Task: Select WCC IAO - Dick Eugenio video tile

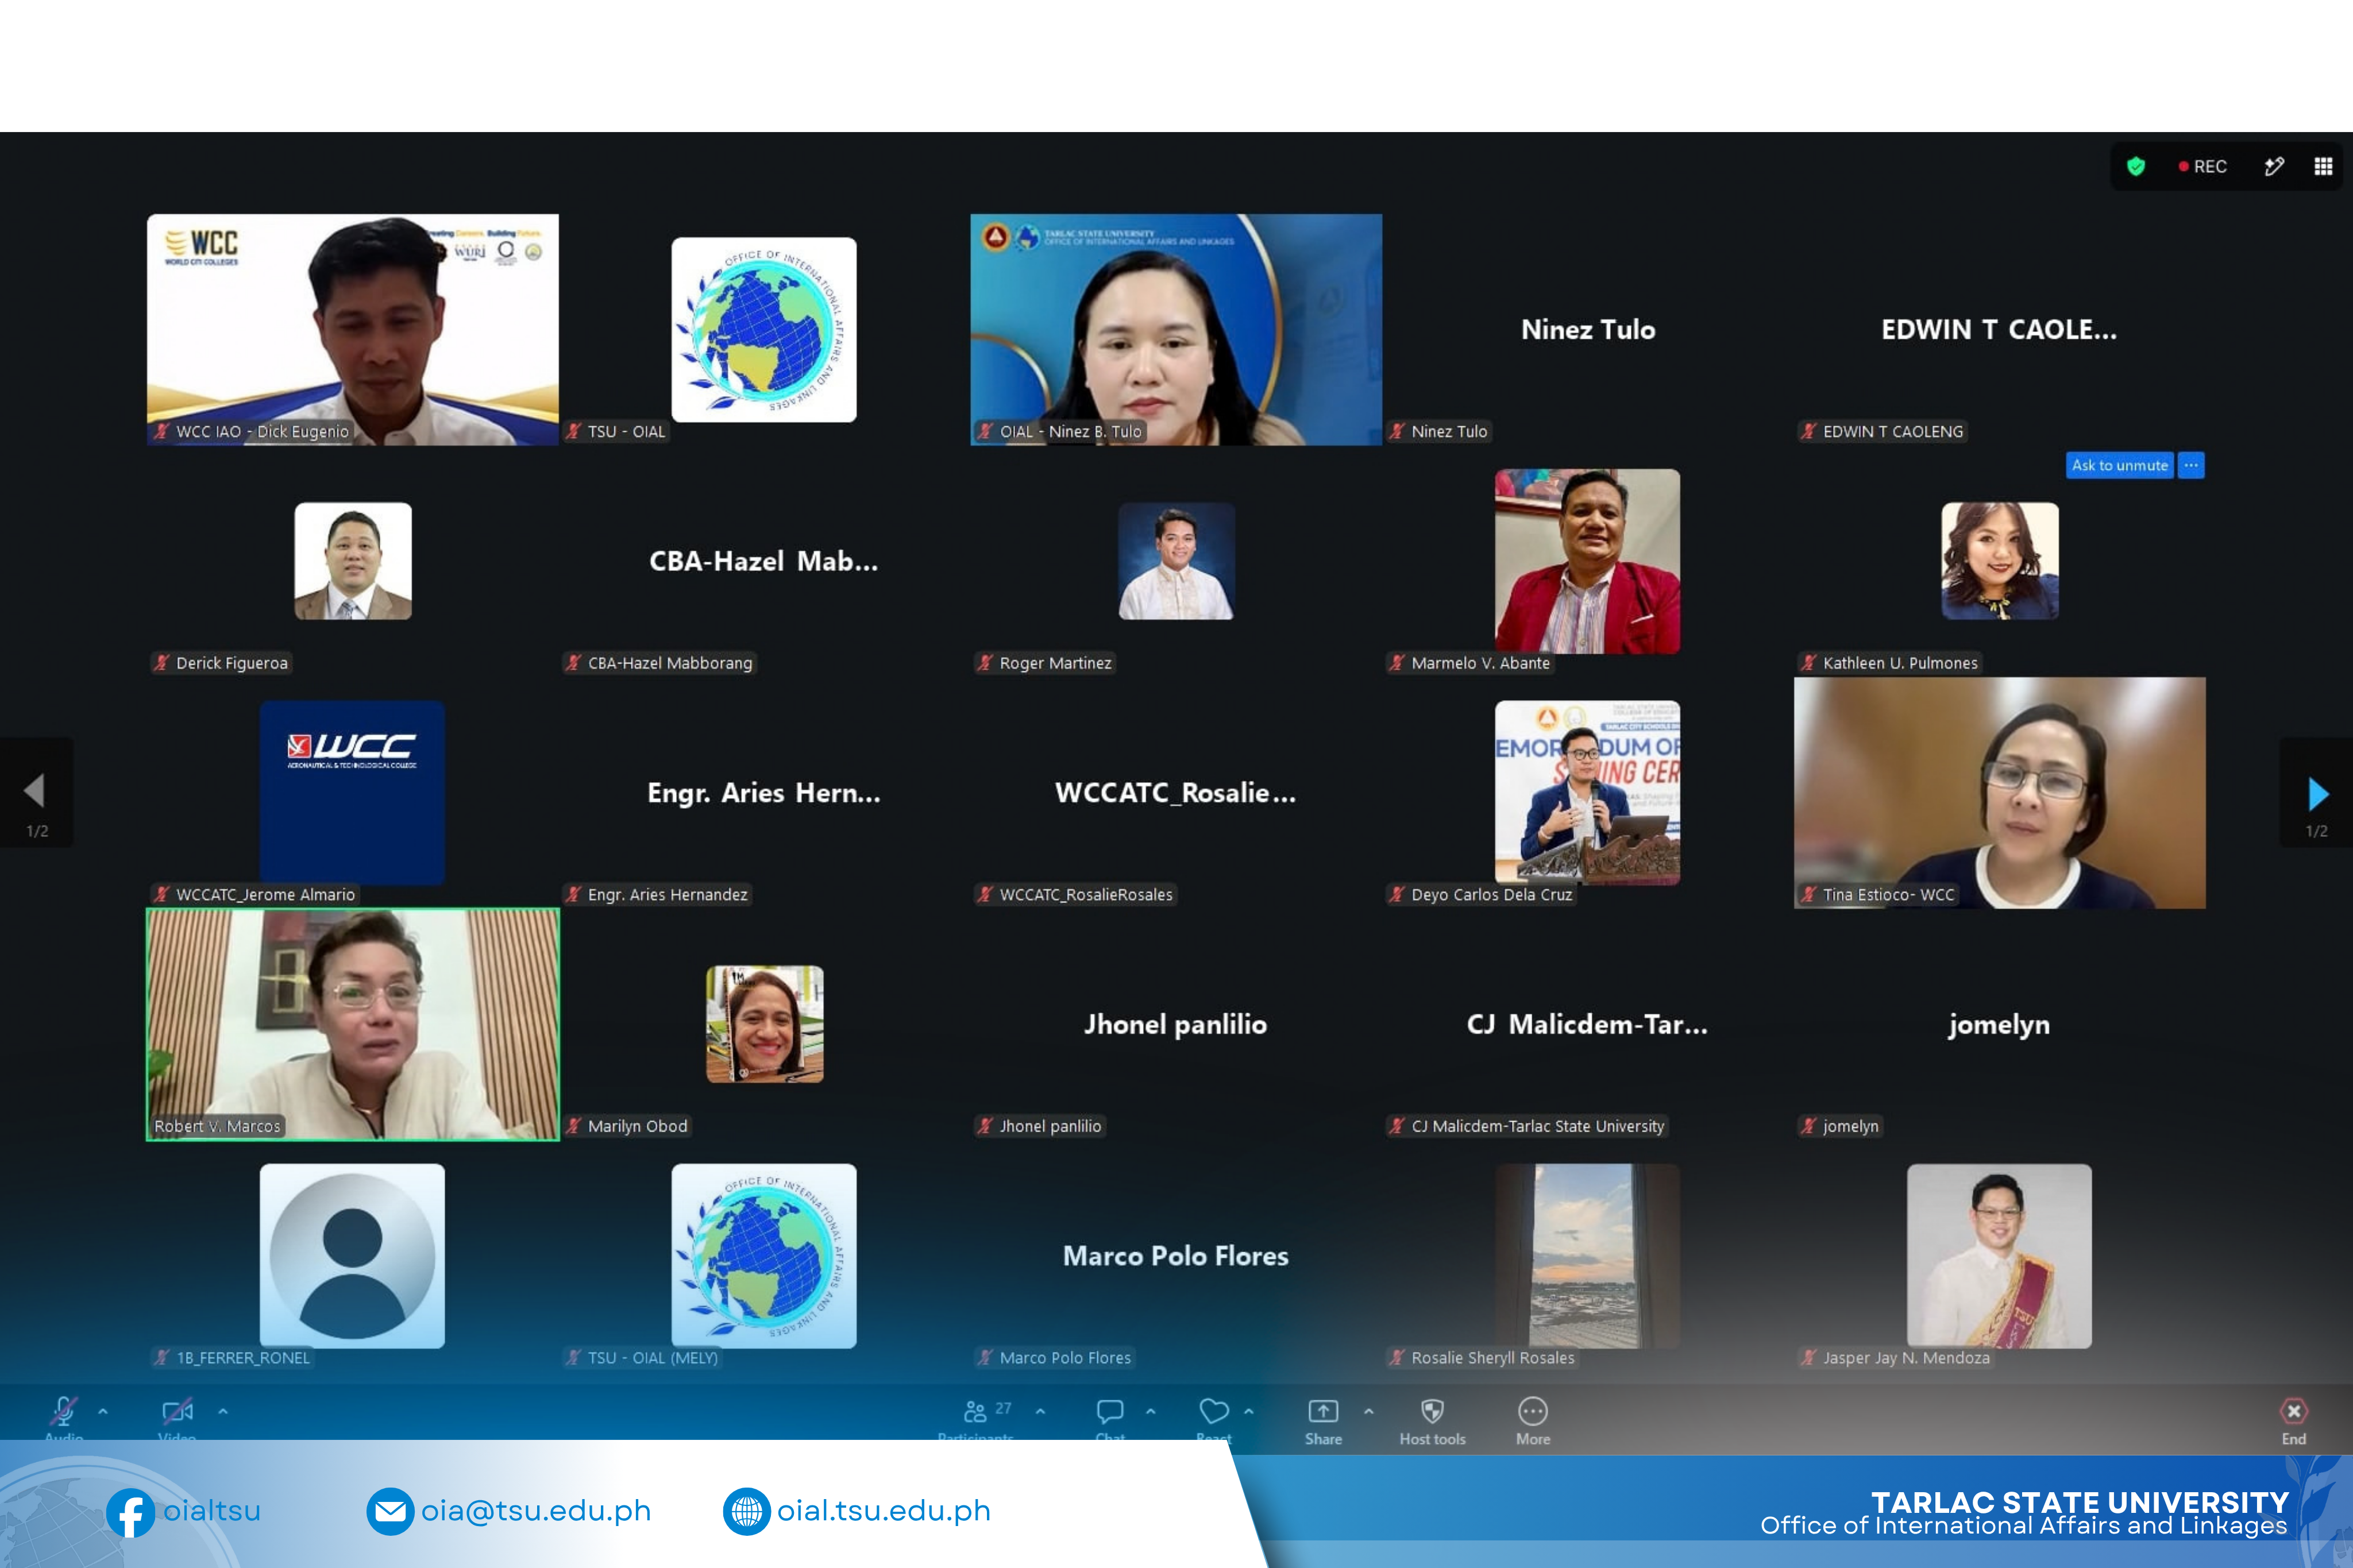Action: (353, 329)
